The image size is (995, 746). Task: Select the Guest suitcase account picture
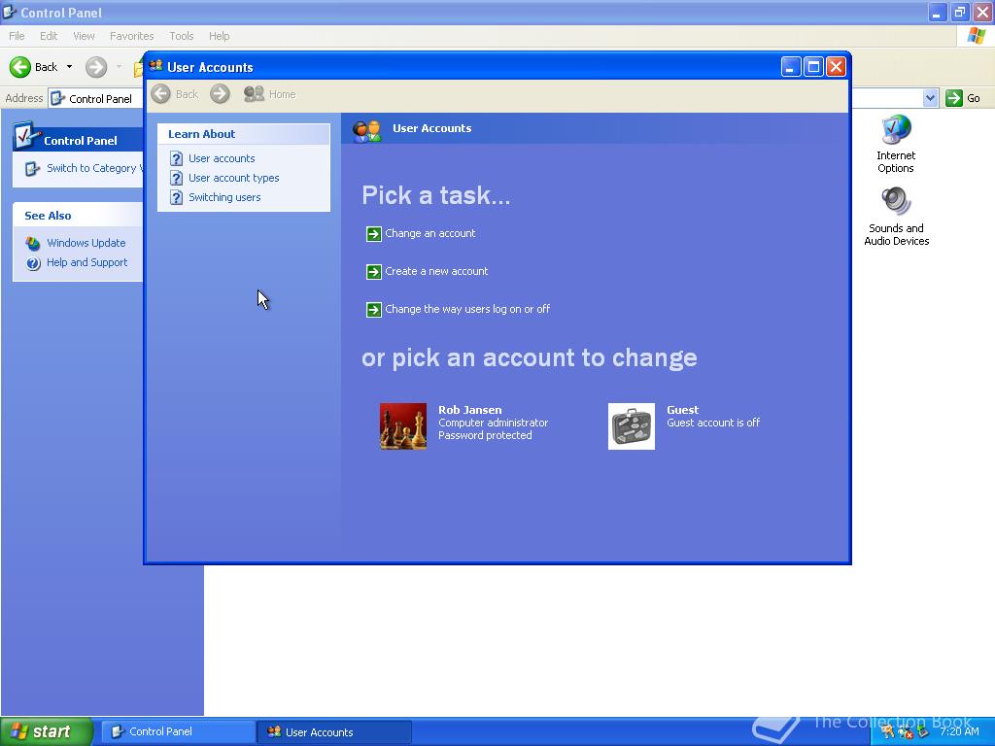point(632,425)
